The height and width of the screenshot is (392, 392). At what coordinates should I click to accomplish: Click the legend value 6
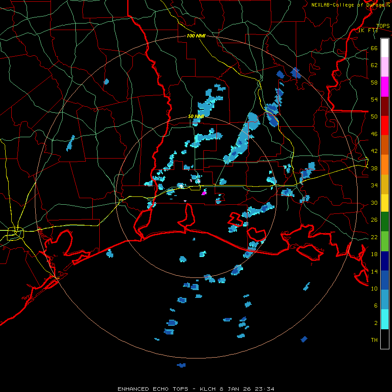point(375,306)
